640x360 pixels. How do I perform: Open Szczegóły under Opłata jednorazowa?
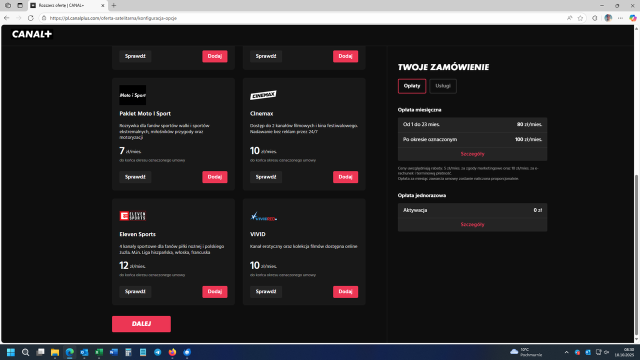(x=472, y=224)
